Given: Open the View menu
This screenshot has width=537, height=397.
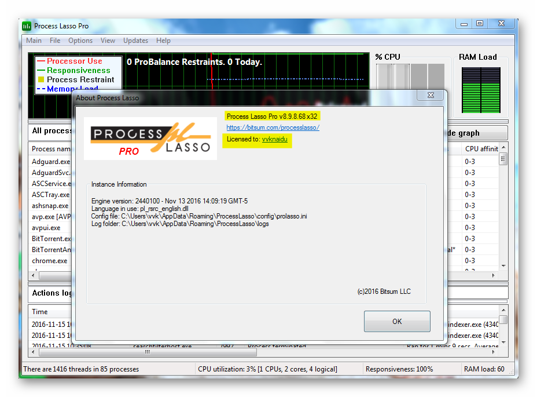Looking at the screenshot, I should [x=108, y=41].
